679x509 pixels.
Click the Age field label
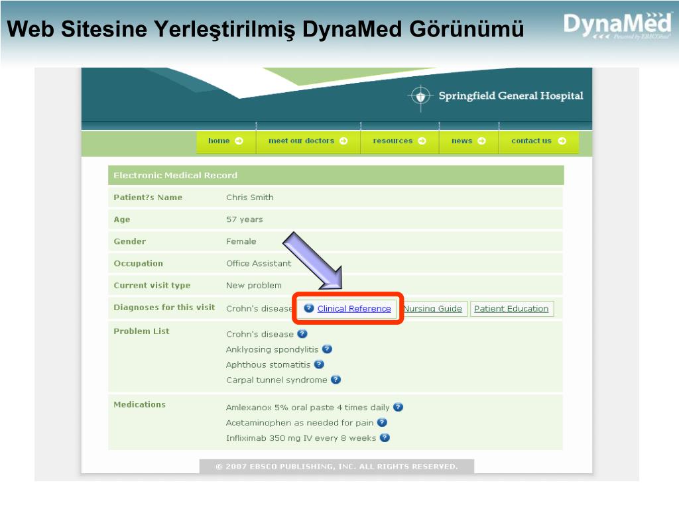click(122, 219)
